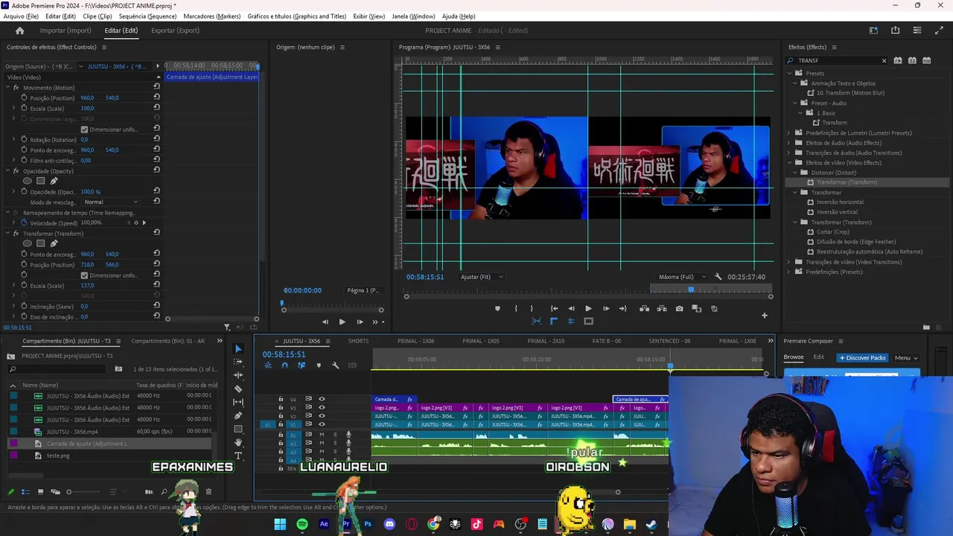Click Go to In point button

[x=554, y=308]
